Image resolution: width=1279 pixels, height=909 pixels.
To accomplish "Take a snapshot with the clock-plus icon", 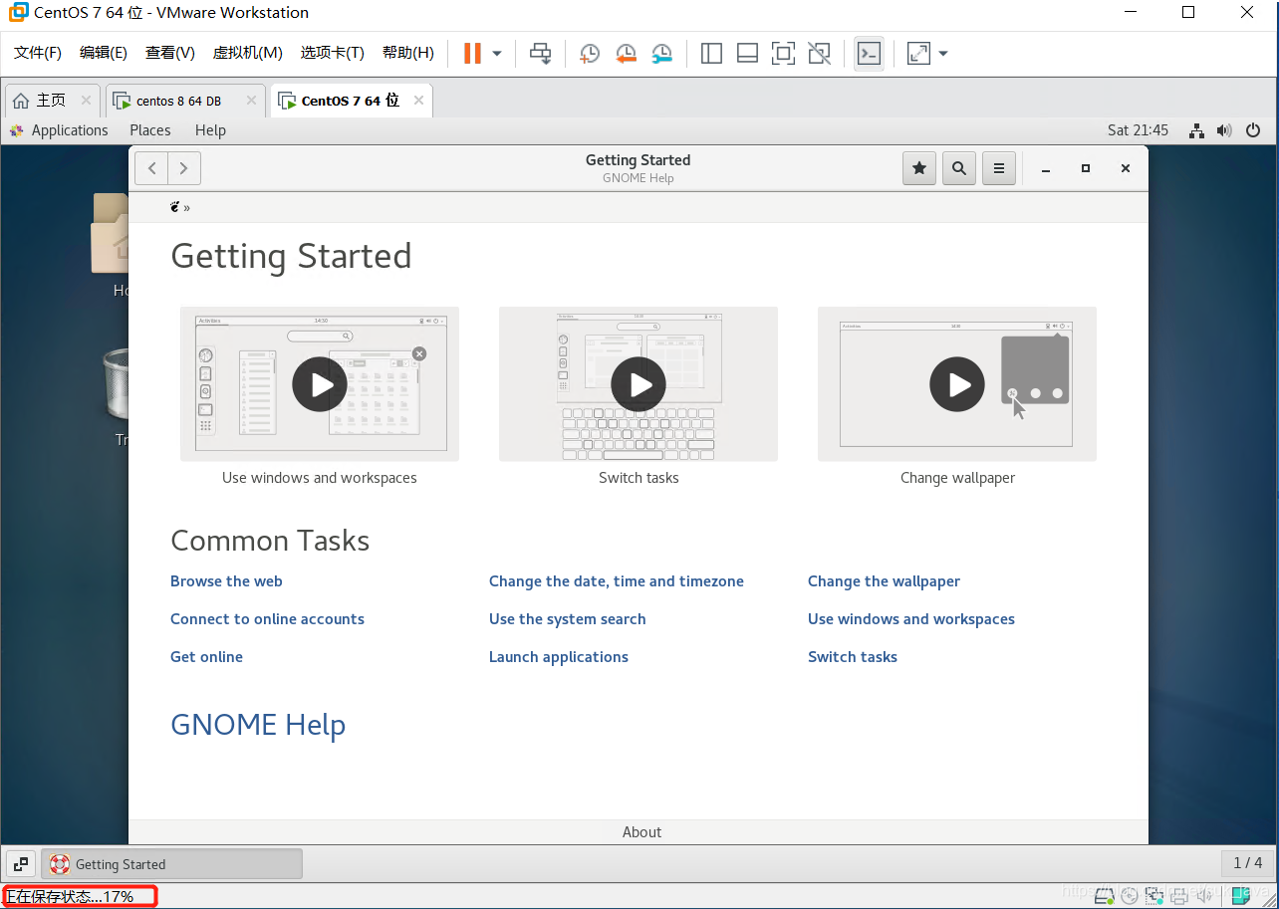I will [590, 53].
